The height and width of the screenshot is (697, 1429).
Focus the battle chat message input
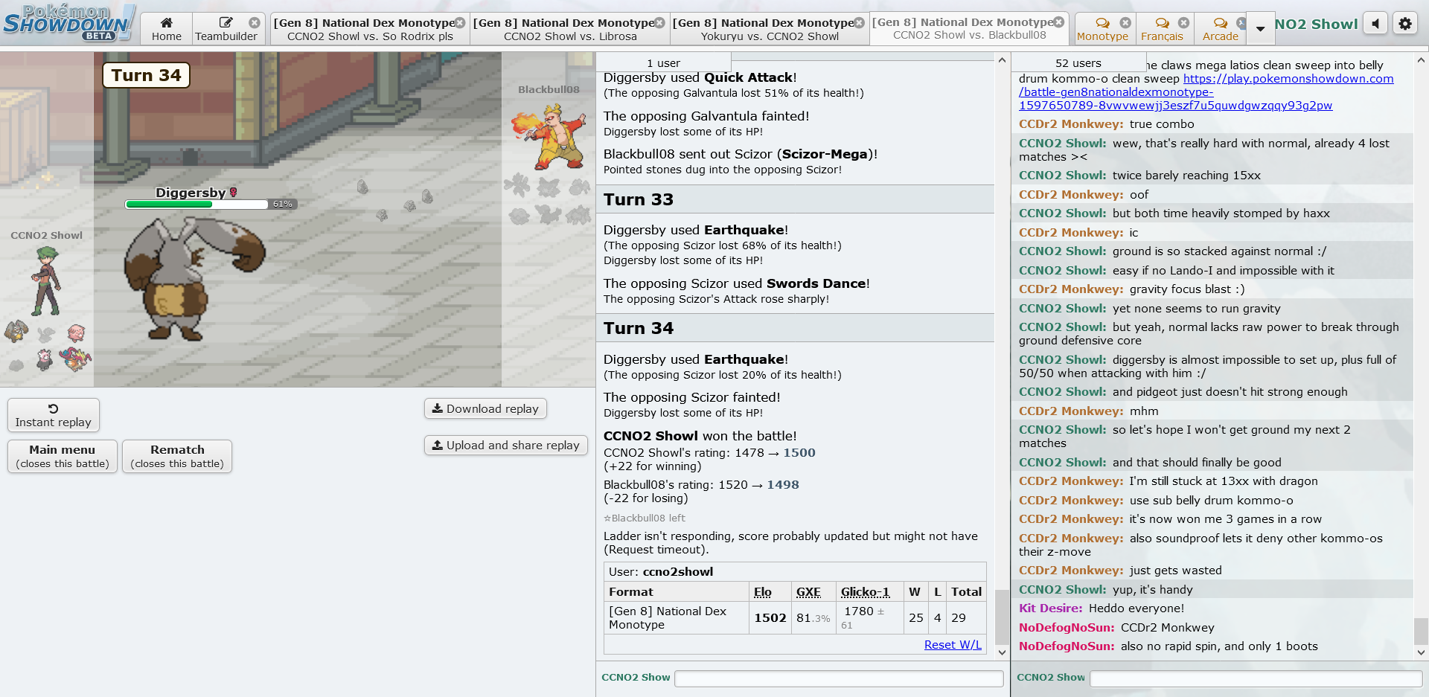(x=839, y=678)
